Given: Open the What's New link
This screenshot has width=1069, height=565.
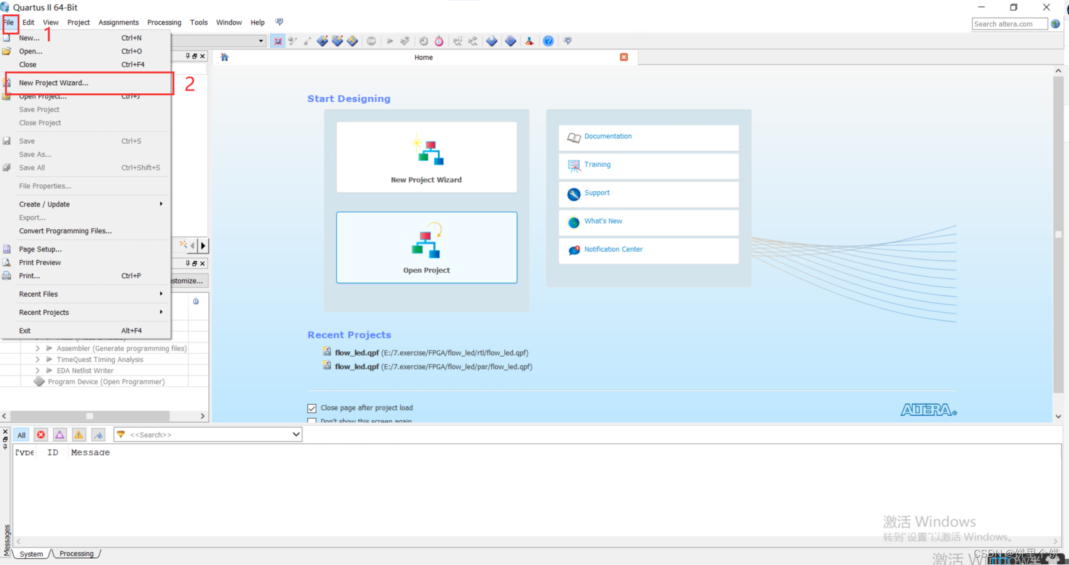Looking at the screenshot, I should click(x=603, y=221).
